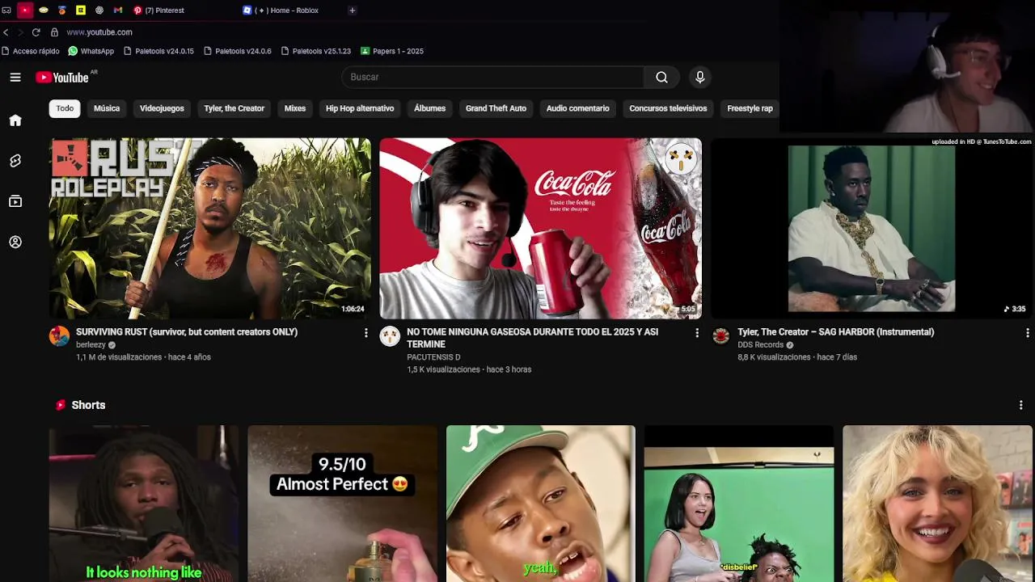The height and width of the screenshot is (582, 1035).
Task: Open Shorts from the sidebar
Action: click(15, 161)
